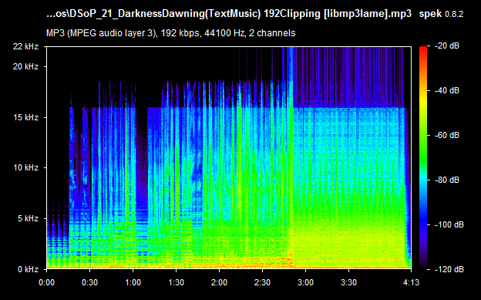Click the 1:30 time marker

176,282
